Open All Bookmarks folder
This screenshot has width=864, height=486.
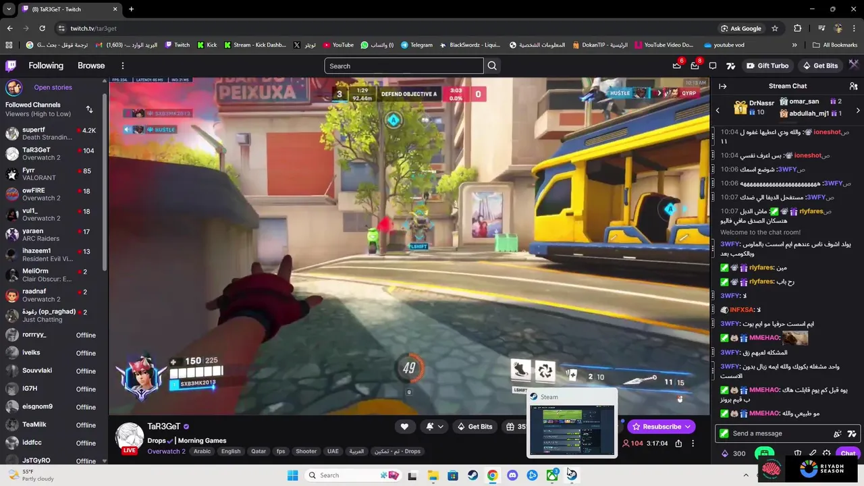835,45
